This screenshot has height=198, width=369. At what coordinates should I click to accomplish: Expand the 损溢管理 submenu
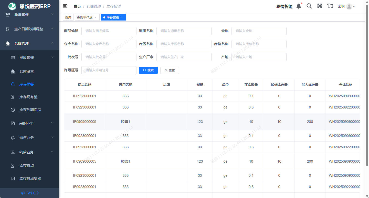(29, 58)
